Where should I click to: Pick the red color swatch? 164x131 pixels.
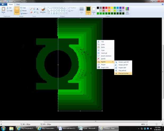click(106, 8)
